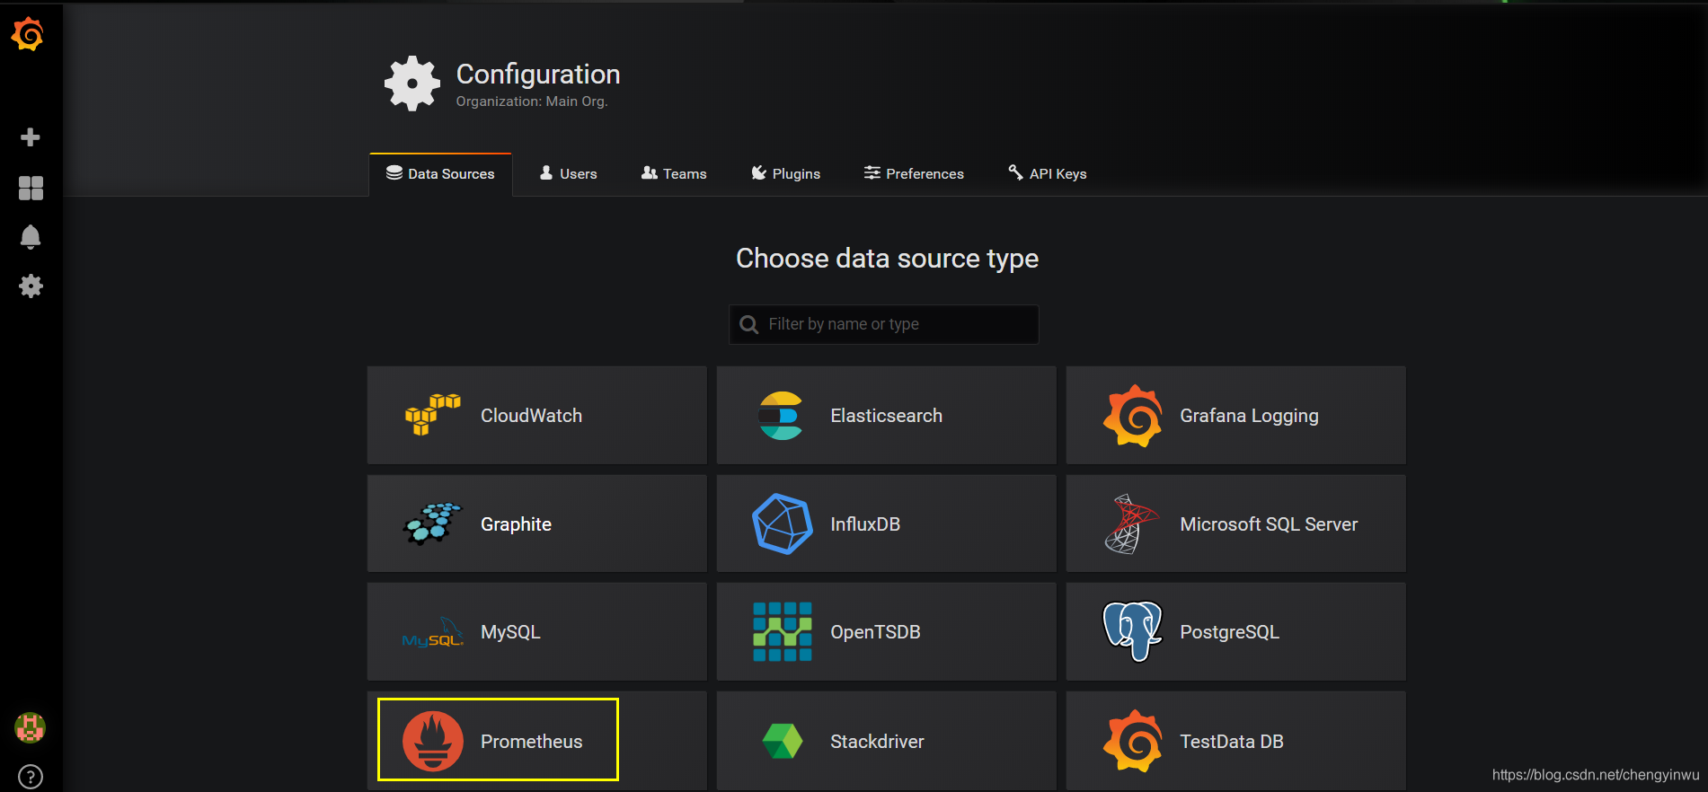Select the CloudWatch data source label
The height and width of the screenshot is (792, 1708).
point(531,416)
